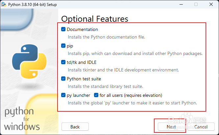Disable the tcl/tk and IDLE option
Image resolution: width=219 pixels, height=135 pixels.
[63, 62]
